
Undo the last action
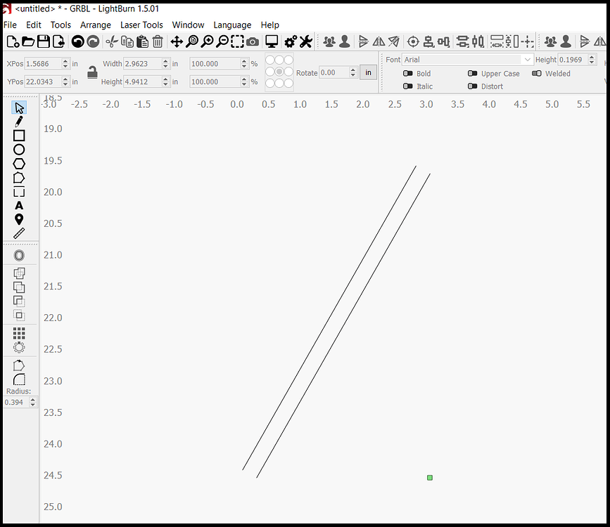pos(77,41)
